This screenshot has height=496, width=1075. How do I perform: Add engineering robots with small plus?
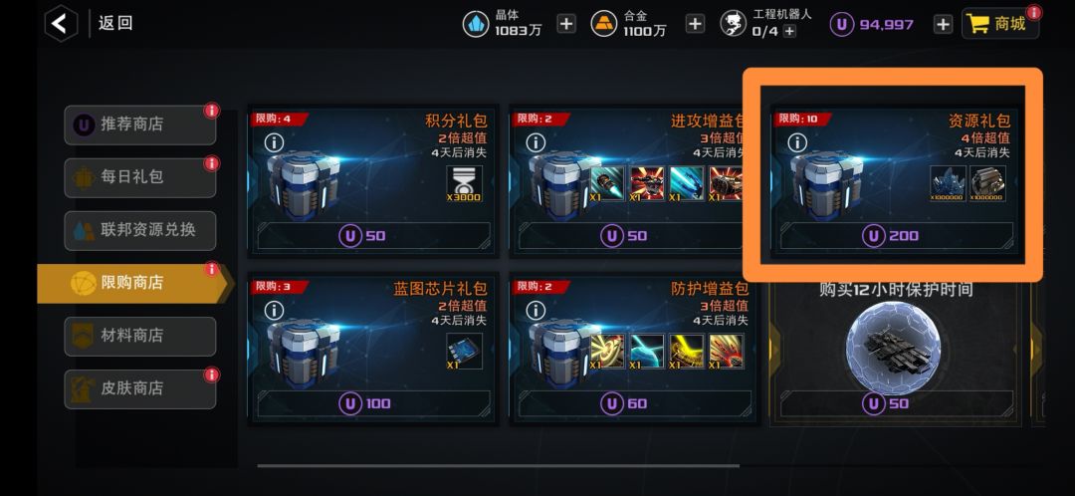(789, 31)
